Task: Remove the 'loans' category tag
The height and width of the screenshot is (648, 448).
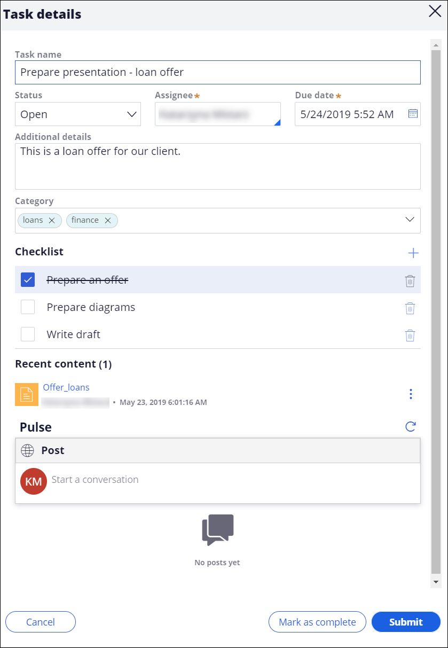Action: tap(52, 221)
